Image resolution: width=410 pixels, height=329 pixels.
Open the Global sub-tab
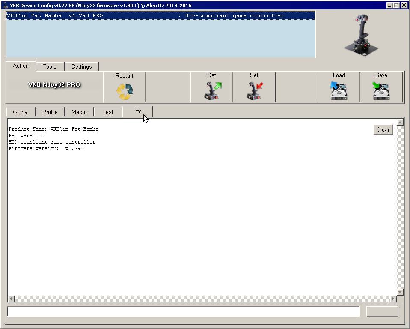(x=21, y=112)
